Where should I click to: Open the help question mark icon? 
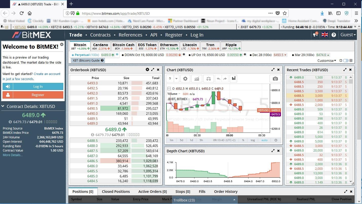point(334,35)
